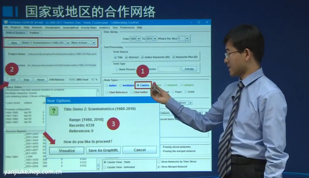Screen dimensions: 309x178
Task: Open the Projects menu
Action: [16, 27]
